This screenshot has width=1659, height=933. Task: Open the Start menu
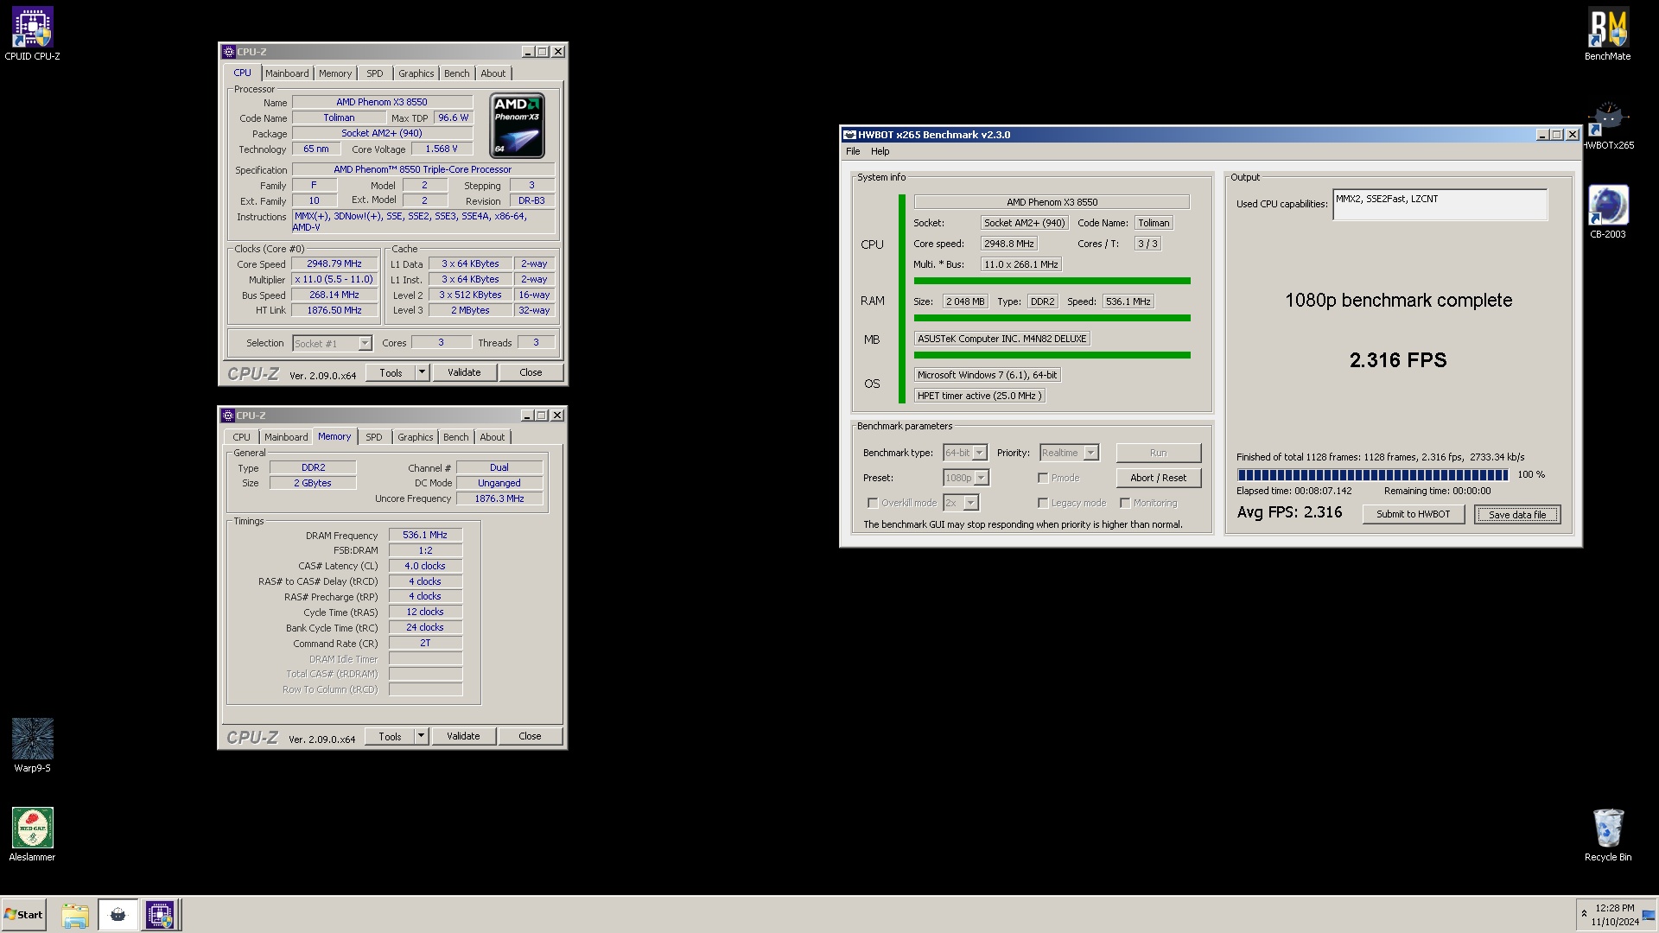[23, 915]
